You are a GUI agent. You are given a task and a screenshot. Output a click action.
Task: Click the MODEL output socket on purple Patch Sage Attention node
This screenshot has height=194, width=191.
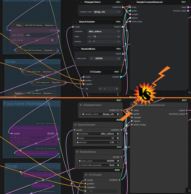click(57, 133)
